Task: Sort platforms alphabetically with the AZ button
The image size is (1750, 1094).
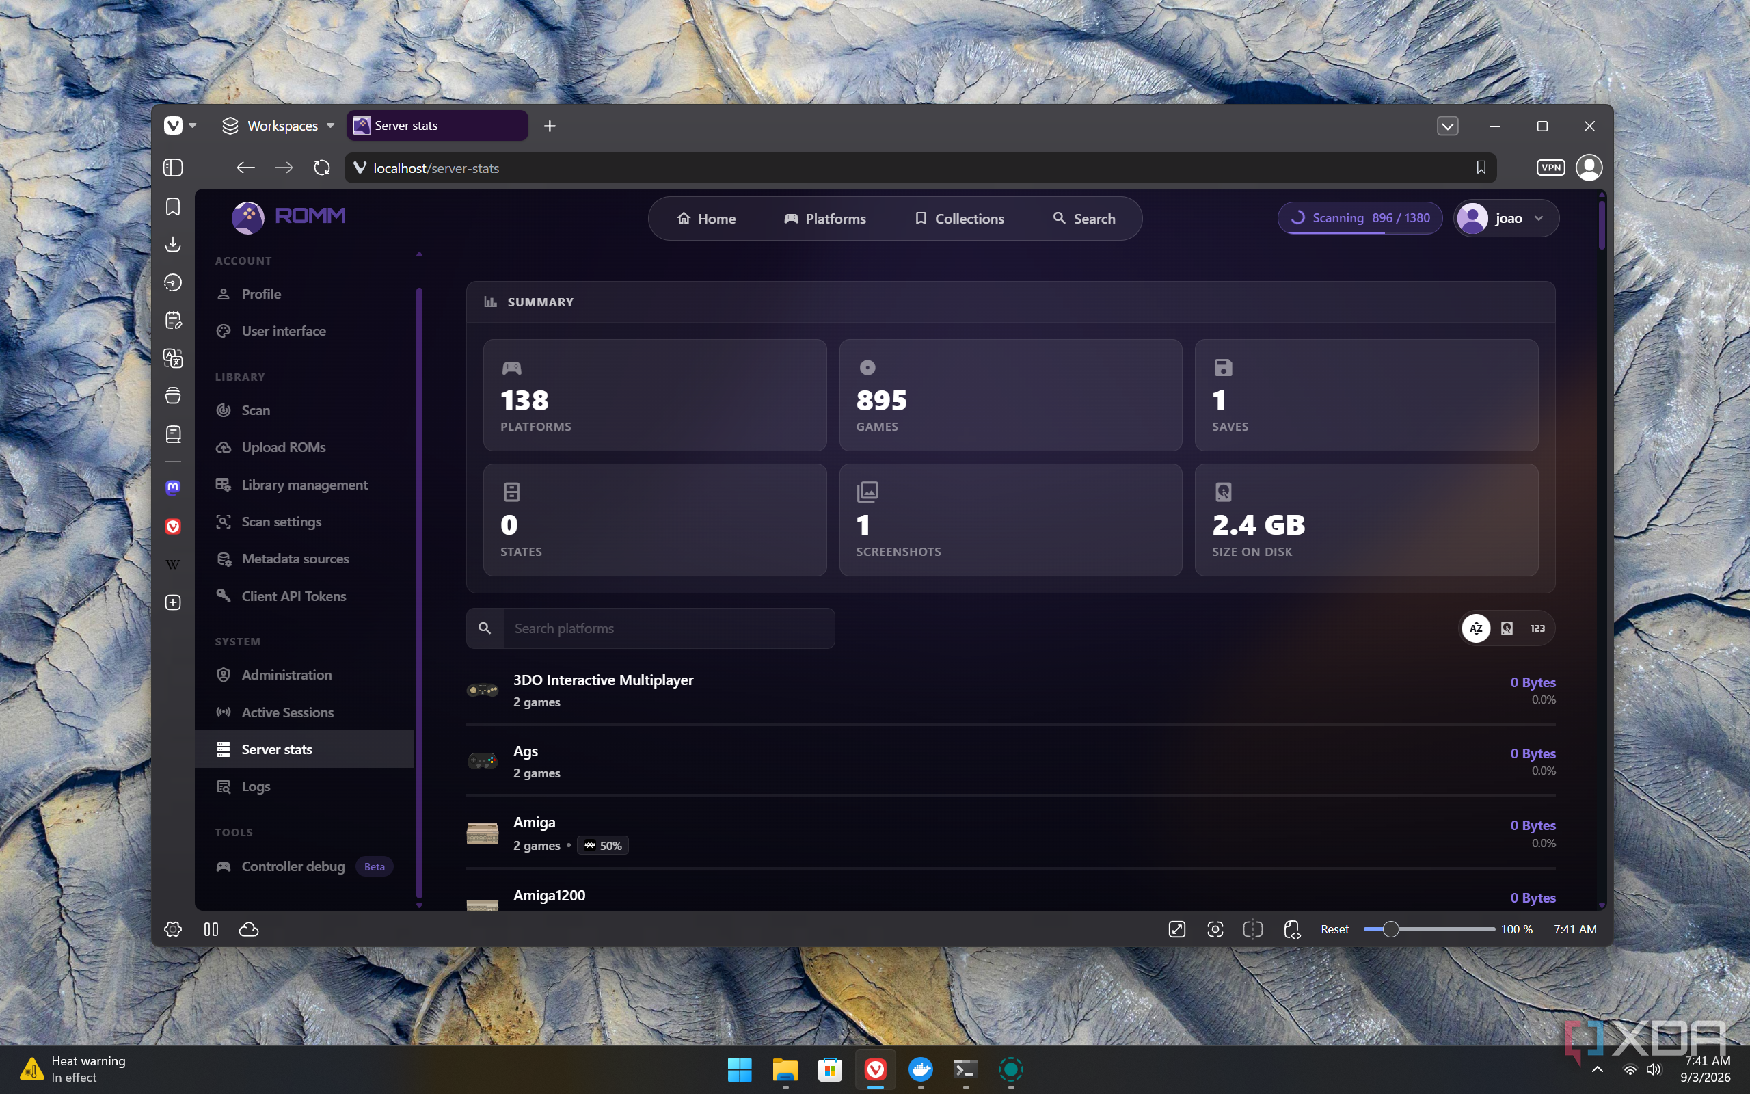Action: (1476, 628)
